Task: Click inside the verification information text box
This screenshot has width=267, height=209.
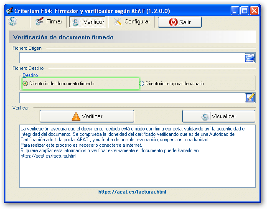Action: point(137,156)
